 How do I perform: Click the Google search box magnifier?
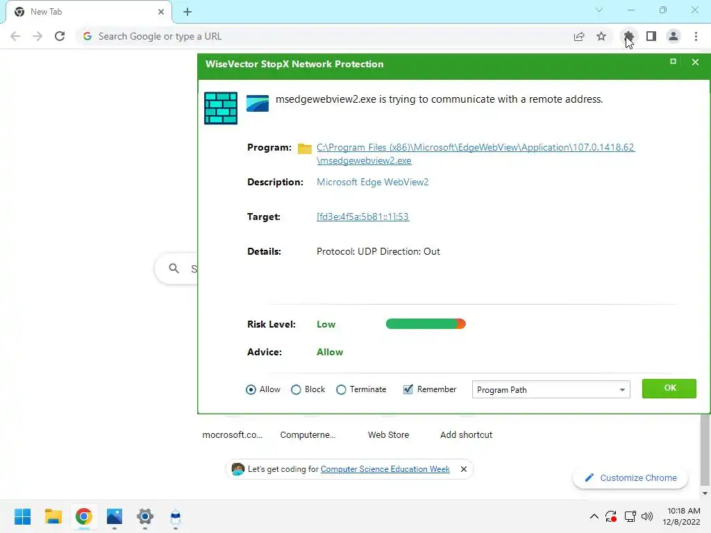(174, 269)
